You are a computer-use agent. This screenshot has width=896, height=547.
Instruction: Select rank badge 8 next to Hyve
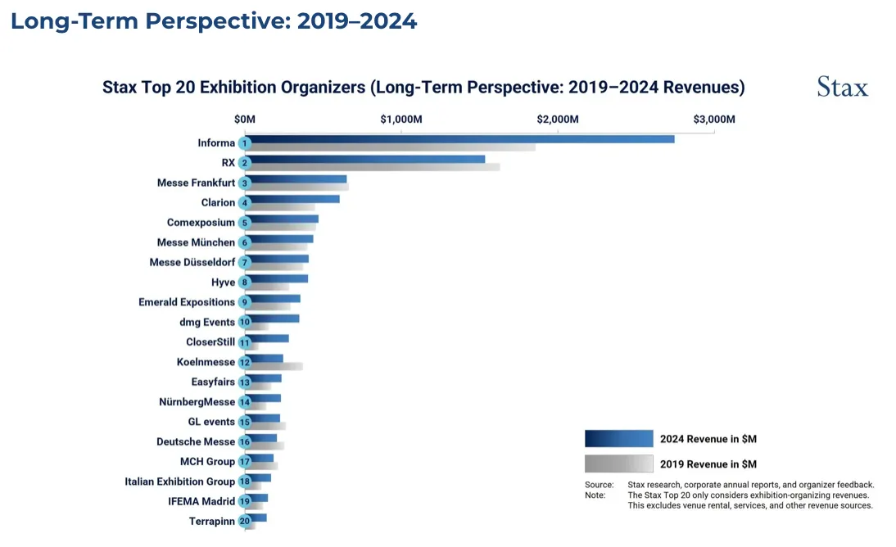(244, 283)
